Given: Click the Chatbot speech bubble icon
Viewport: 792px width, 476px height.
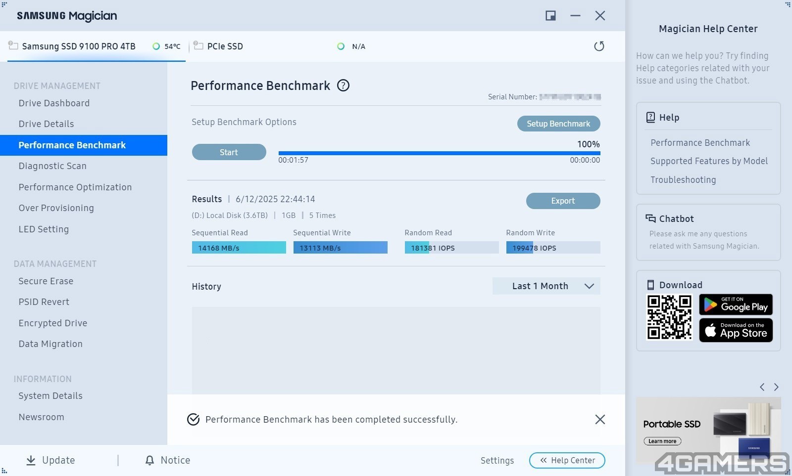Looking at the screenshot, I should pyautogui.click(x=650, y=218).
